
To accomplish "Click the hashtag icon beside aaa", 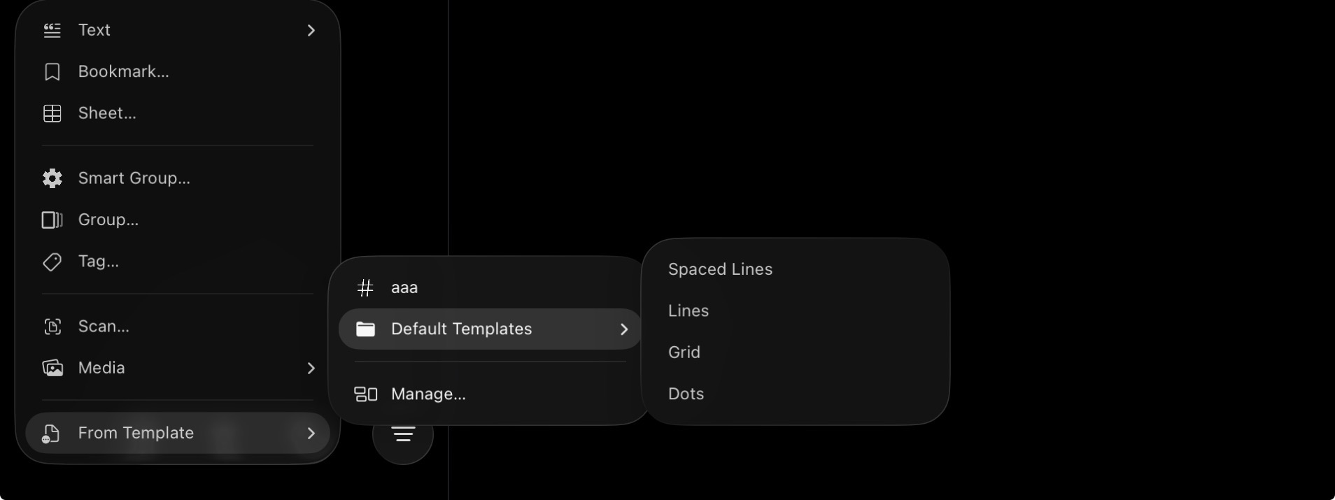I will click(365, 287).
